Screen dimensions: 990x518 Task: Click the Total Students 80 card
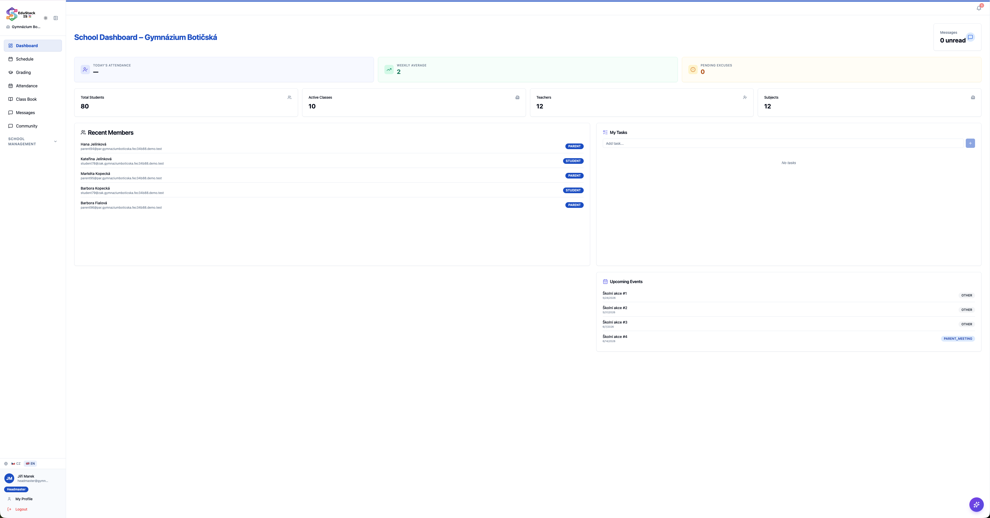[186, 103]
